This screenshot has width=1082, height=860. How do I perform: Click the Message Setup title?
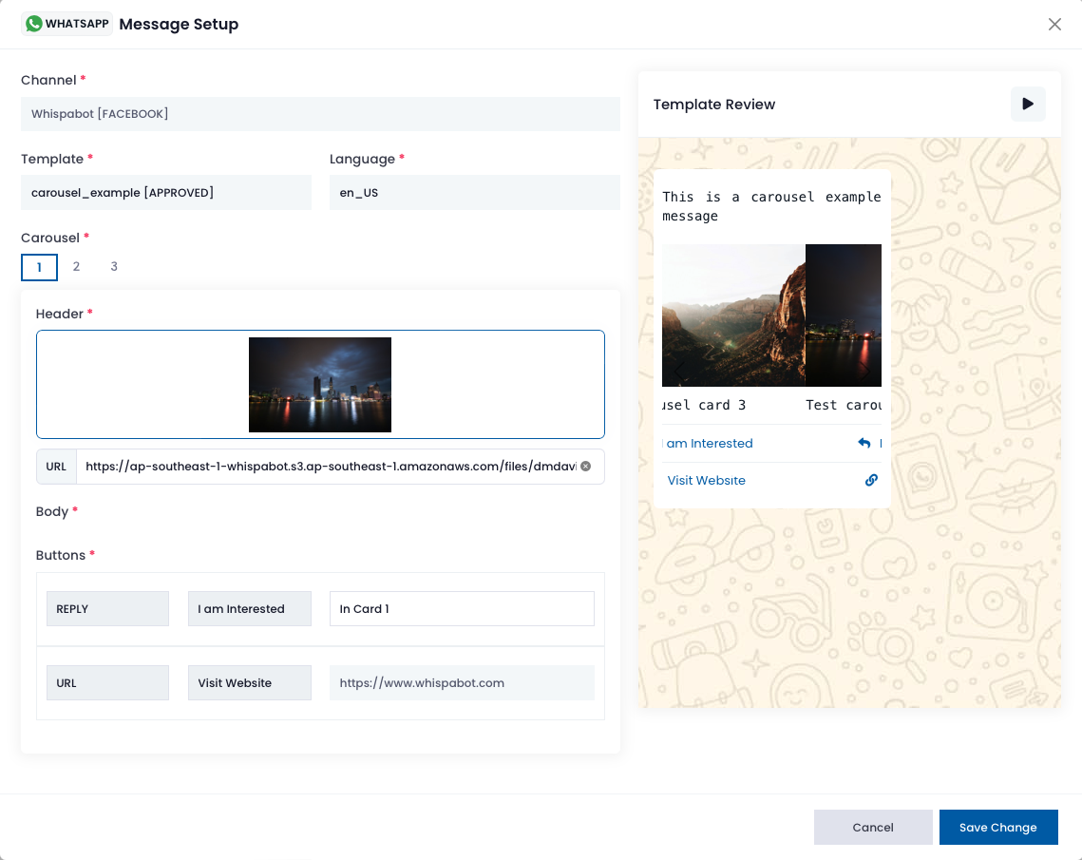click(x=179, y=24)
